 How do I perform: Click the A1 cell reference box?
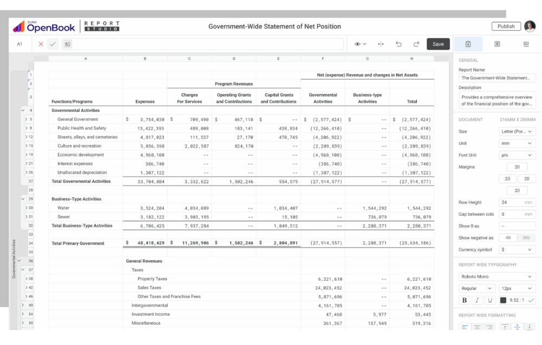point(20,44)
